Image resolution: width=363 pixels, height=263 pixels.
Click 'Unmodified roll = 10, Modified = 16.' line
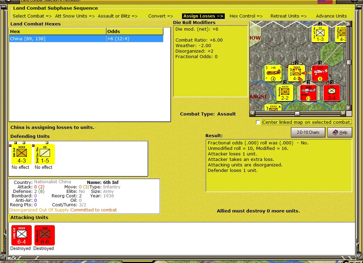pyautogui.click(x=248, y=149)
